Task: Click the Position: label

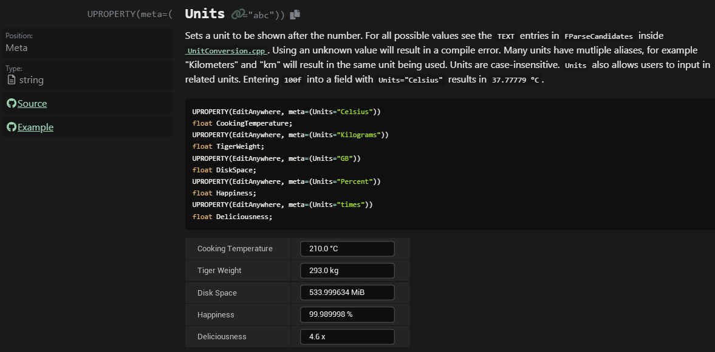Action: click(19, 36)
